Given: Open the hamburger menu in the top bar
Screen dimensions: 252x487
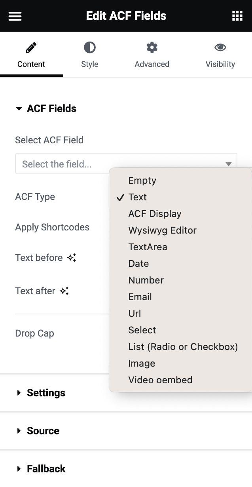Looking at the screenshot, I should point(15,16).
